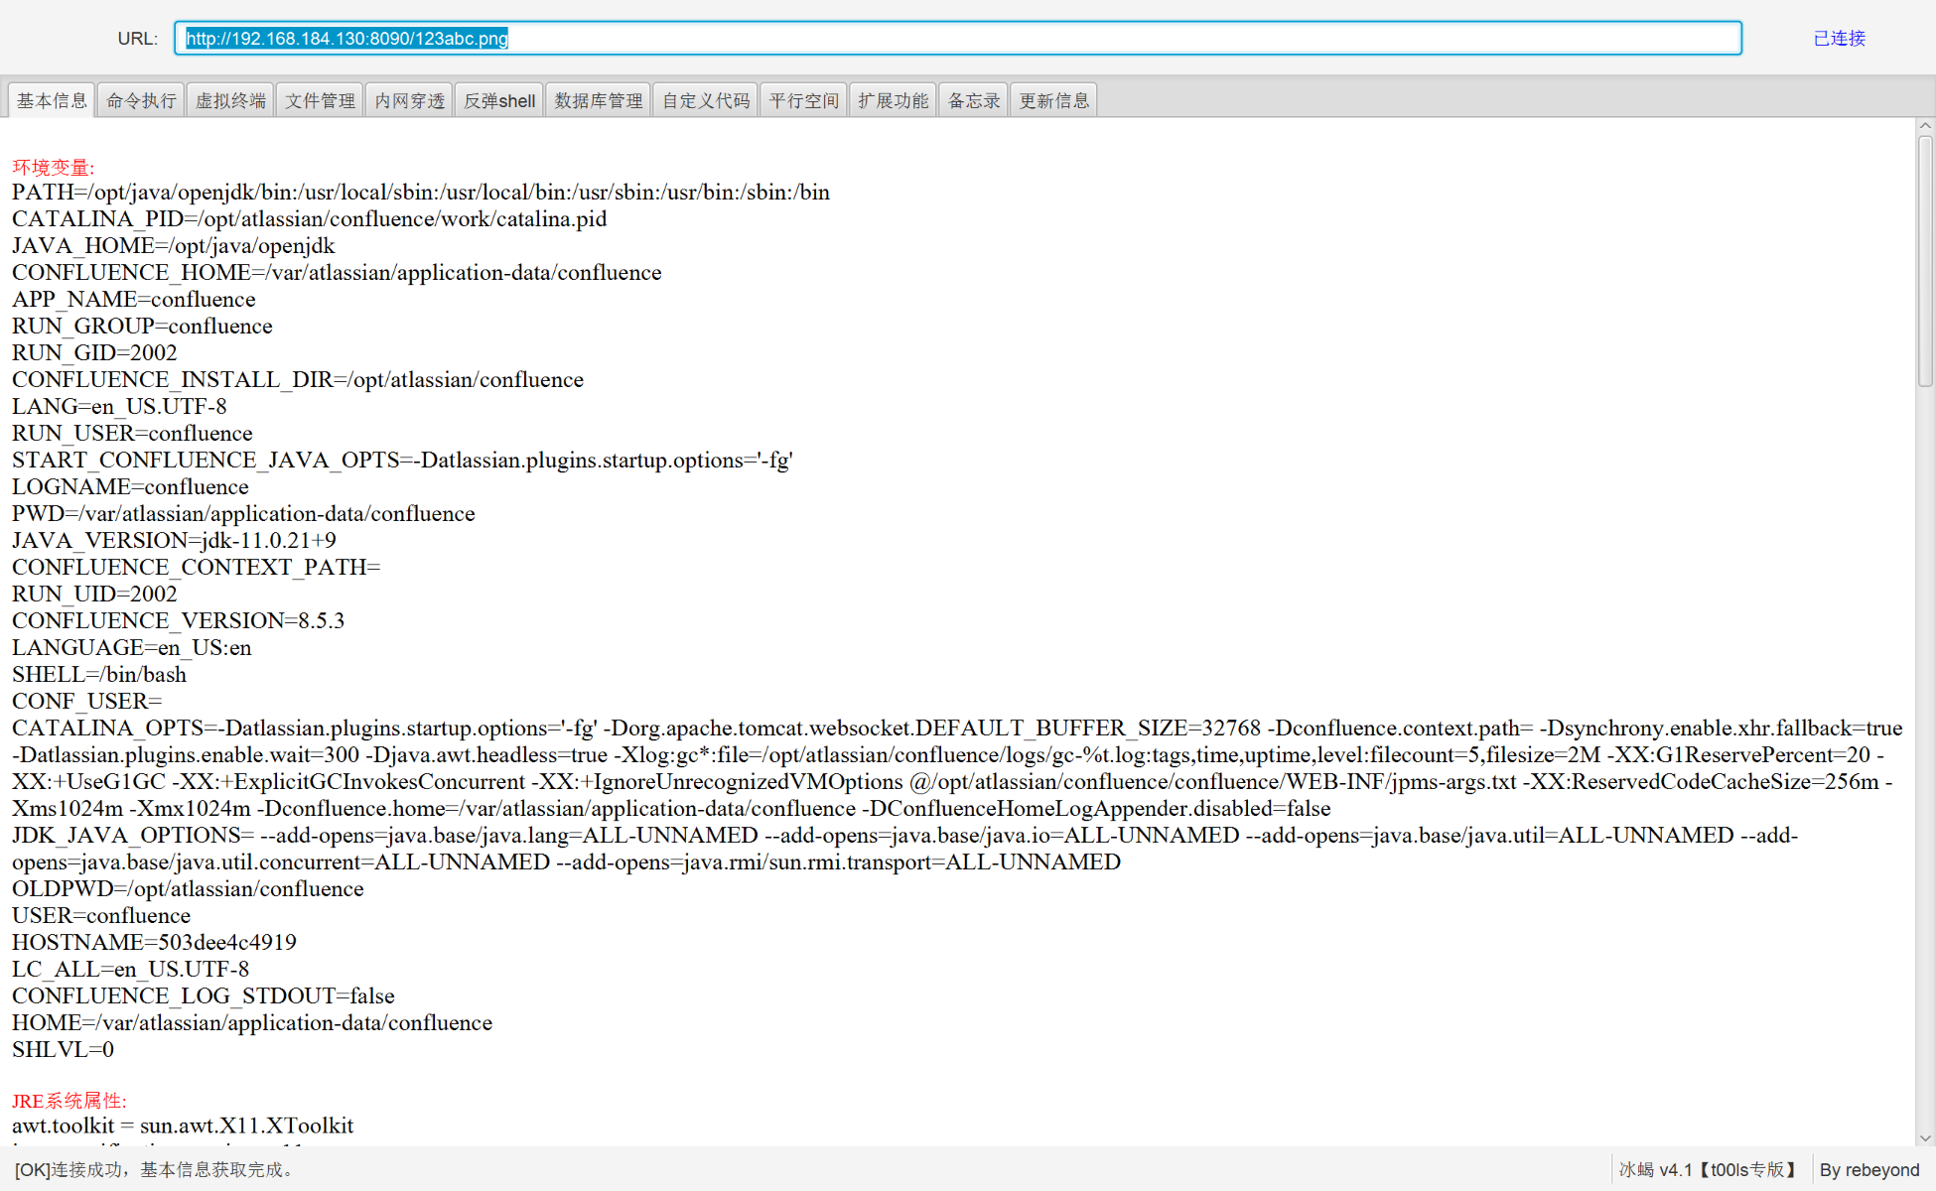
Task: Click the JDK_JAVA_OPTIONS line
Action: point(905,849)
